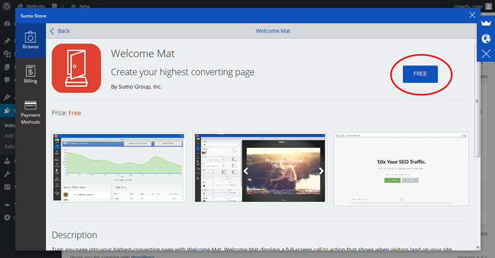The height and width of the screenshot is (258, 495).
Task: Open the WordPress Media sidebar icon
Action: coord(7,54)
